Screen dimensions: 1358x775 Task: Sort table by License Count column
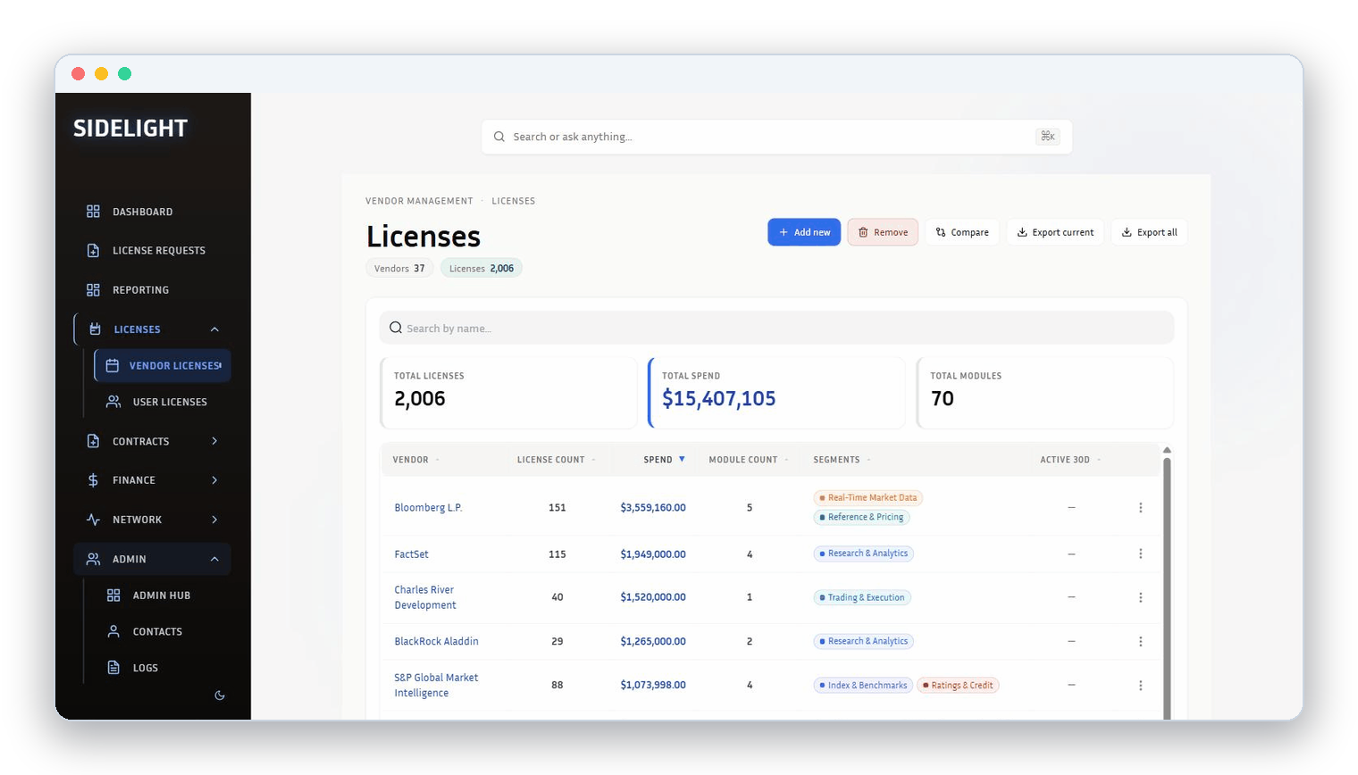pyautogui.click(x=557, y=460)
